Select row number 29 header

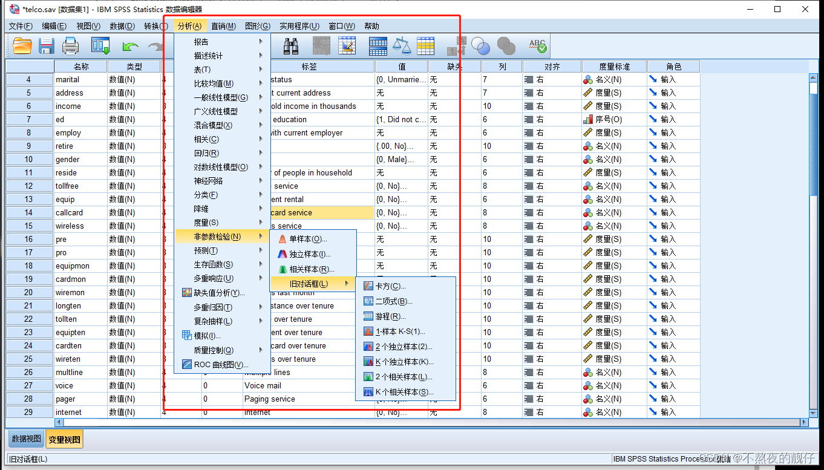point(30,412)
